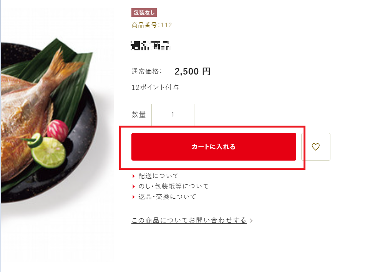
Task: Click red arrow beside のし・包装紙等について
Action: tap(134, 186)
